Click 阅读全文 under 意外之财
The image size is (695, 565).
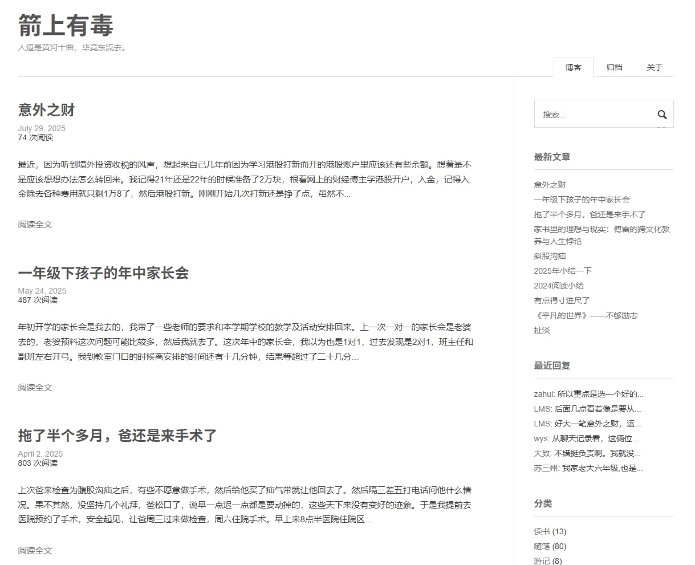point(35,224)
